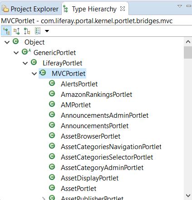192x200 pixels.
Task: Open the View Menu triangle
Action: tap(180, 6)
